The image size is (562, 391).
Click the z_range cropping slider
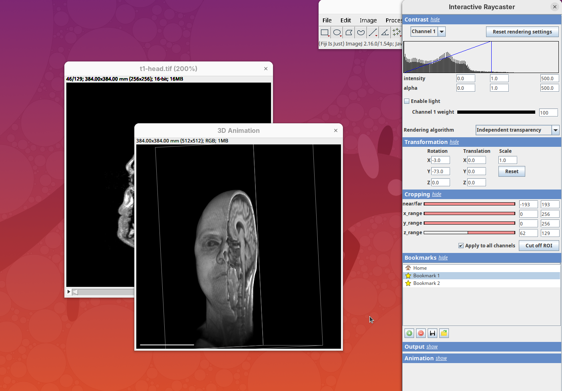tap(469, 233)
